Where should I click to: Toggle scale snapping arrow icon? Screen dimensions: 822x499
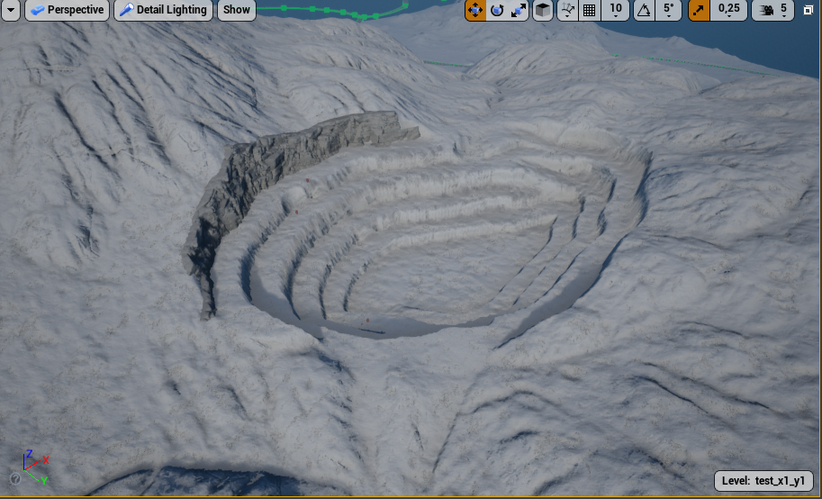(x=699, y=10)
